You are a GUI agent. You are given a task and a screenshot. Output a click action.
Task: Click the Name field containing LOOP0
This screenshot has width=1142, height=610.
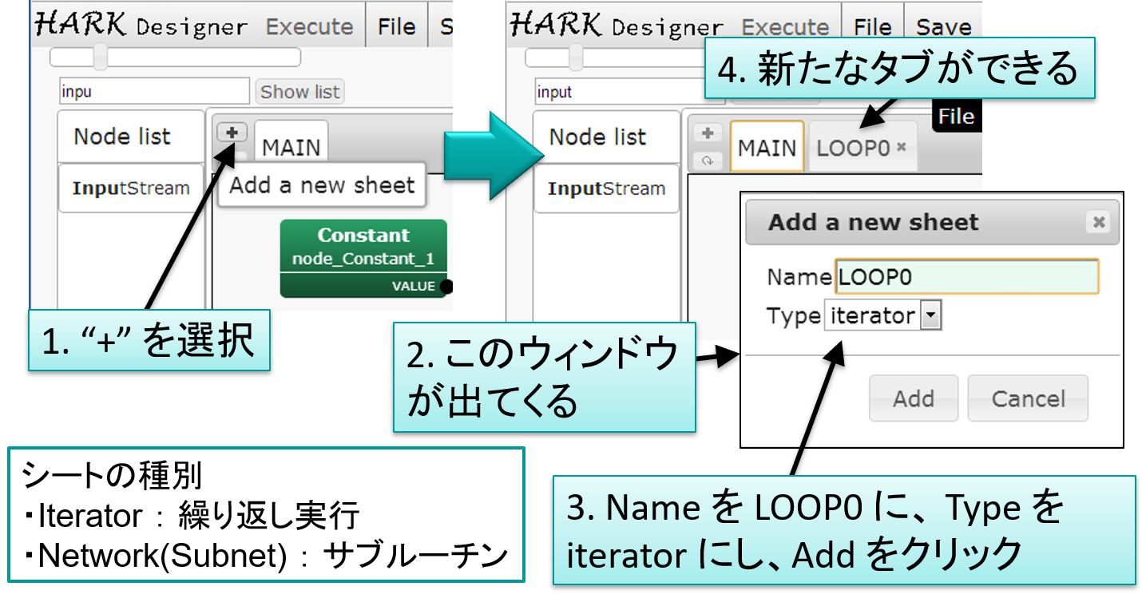pos(966,277)
